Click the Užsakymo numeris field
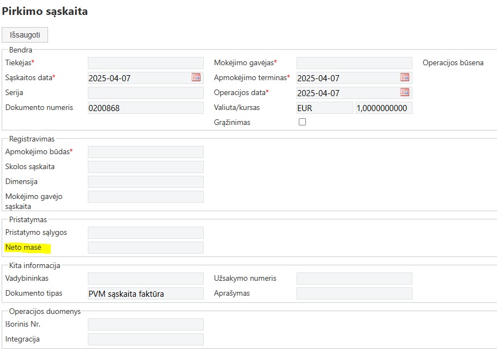 click(x=355, y=278)
